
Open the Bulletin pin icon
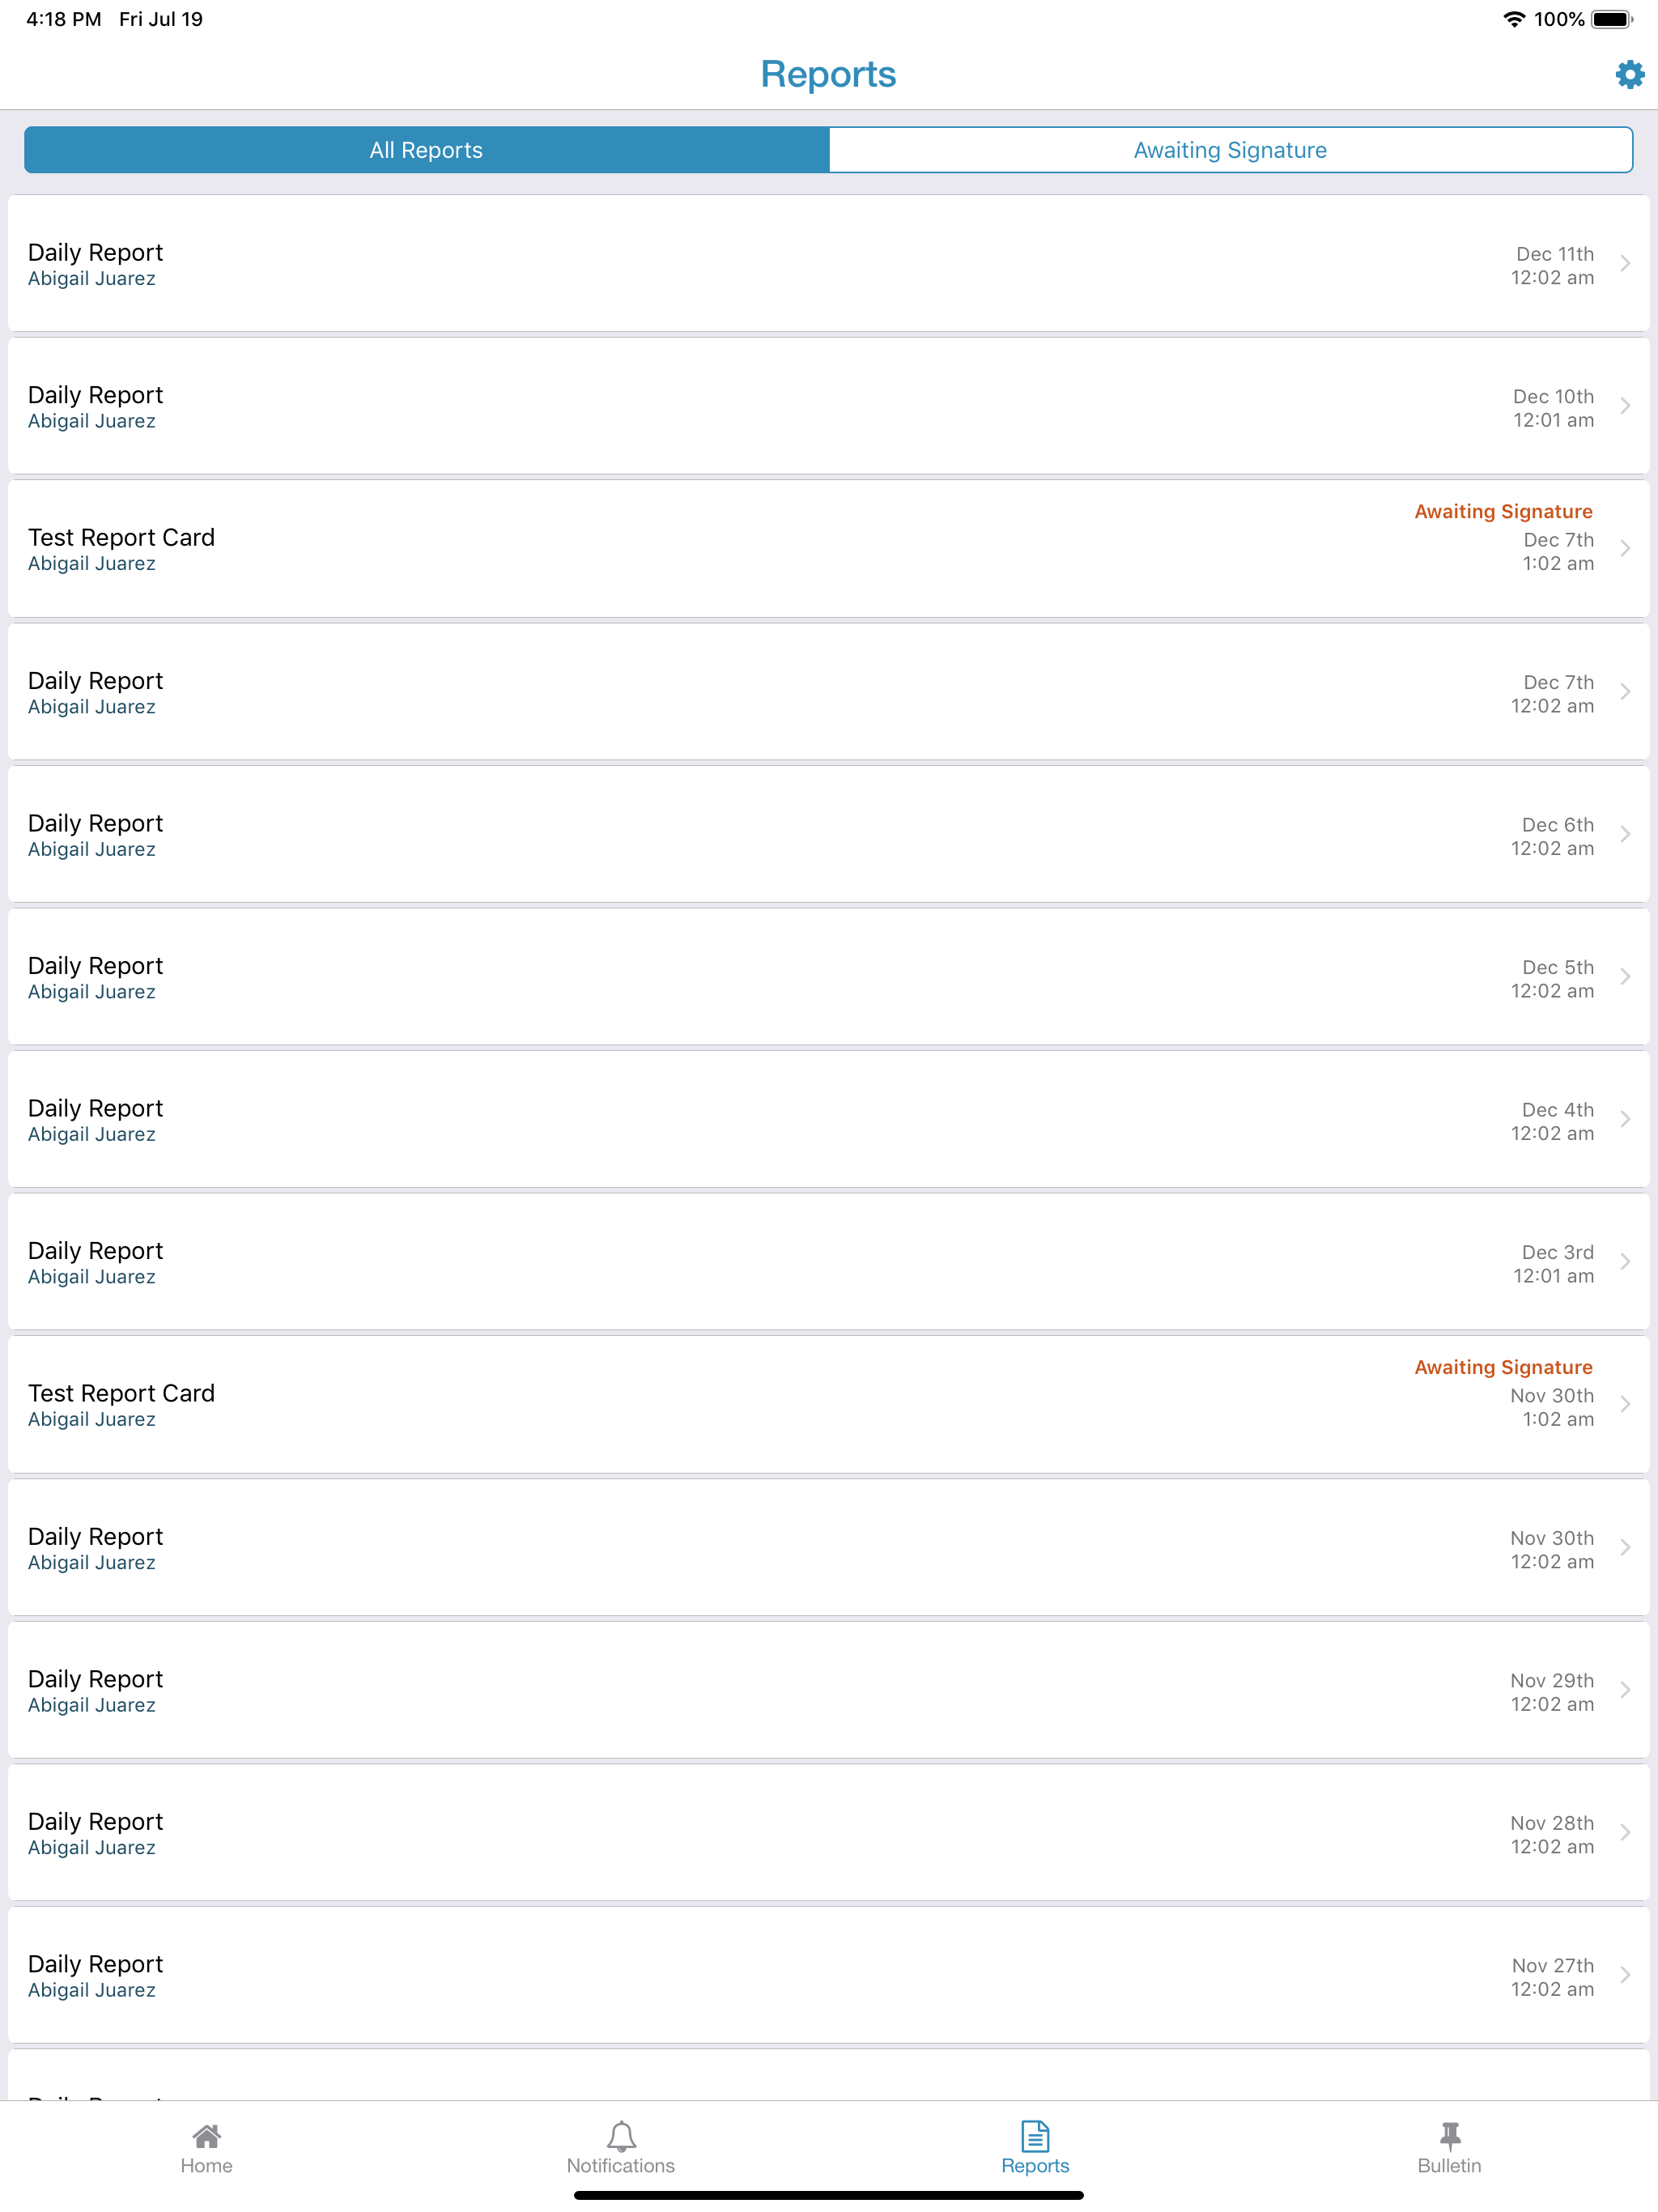[1449, 2136]
